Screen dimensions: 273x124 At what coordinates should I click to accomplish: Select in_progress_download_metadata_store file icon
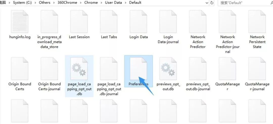coord(49,21)
